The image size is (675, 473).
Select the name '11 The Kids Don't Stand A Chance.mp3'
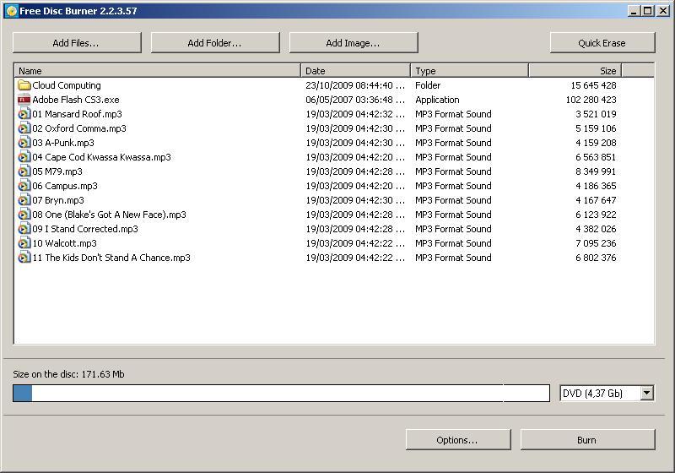111,258
